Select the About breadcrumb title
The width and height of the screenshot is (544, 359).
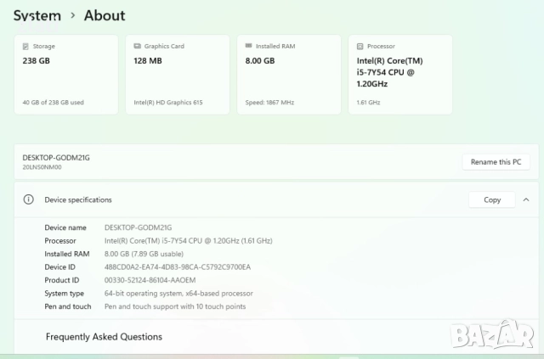coord(105,15)
